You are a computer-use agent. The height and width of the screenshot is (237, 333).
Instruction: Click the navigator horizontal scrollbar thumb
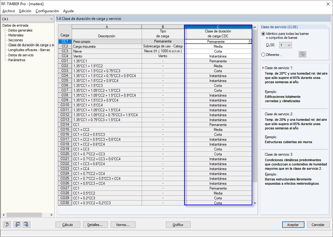pyautogui.click(x=24, y=215)
